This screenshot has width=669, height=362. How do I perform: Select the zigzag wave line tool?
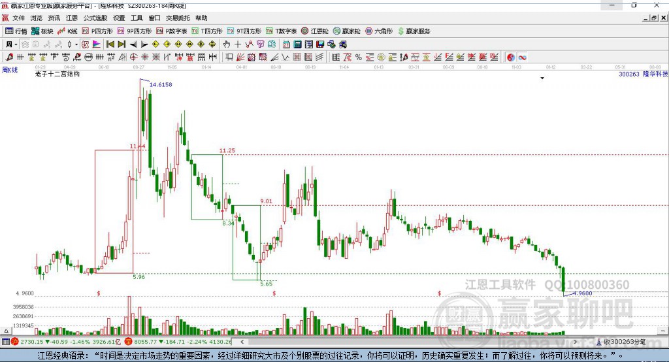pos(286,58)
